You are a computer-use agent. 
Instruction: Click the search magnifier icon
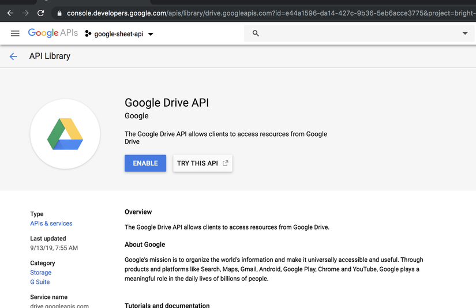click(x=256, y=33)
